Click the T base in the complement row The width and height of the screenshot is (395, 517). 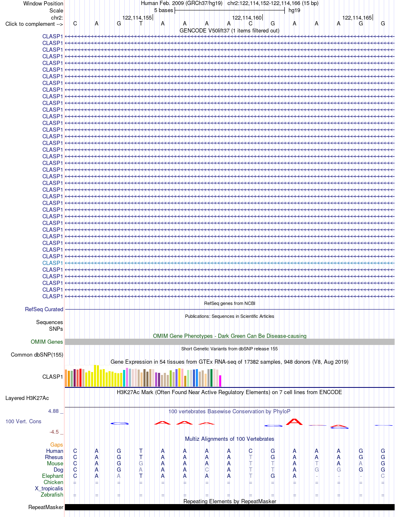(x=141, y=23)
